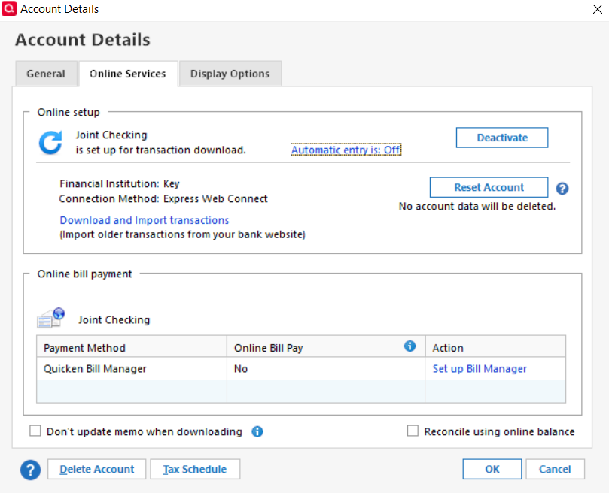Click the Action column header
This screenshot has width=609, height=493.
495,346
